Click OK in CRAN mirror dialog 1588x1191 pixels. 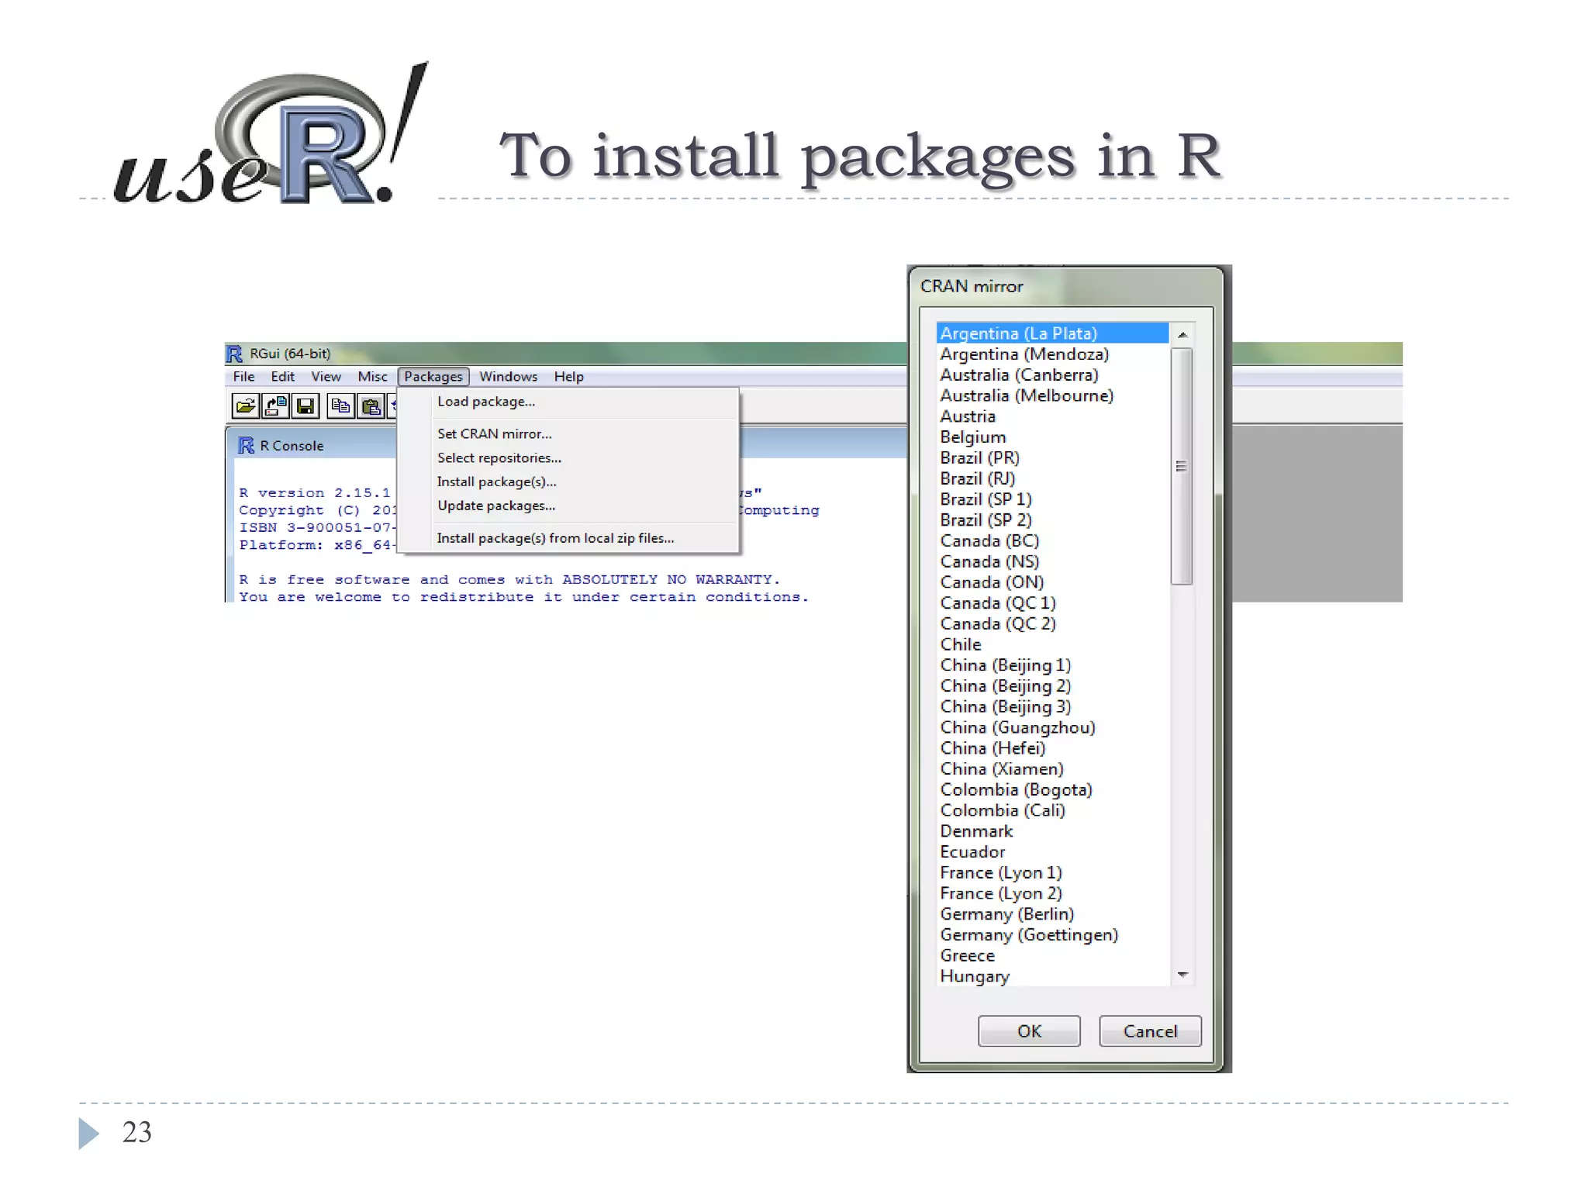[x=1029, y=1031]
